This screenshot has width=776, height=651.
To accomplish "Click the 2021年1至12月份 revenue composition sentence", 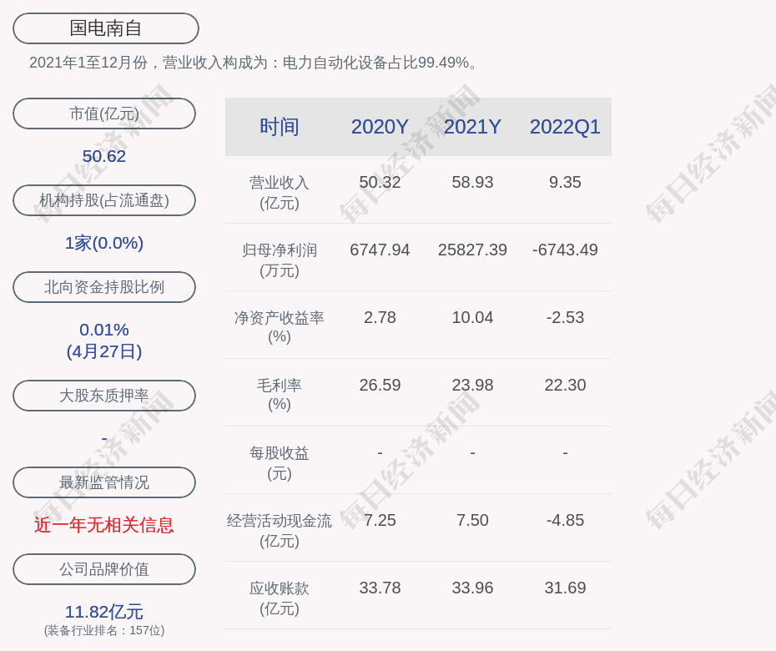I will tap(252, 63).
